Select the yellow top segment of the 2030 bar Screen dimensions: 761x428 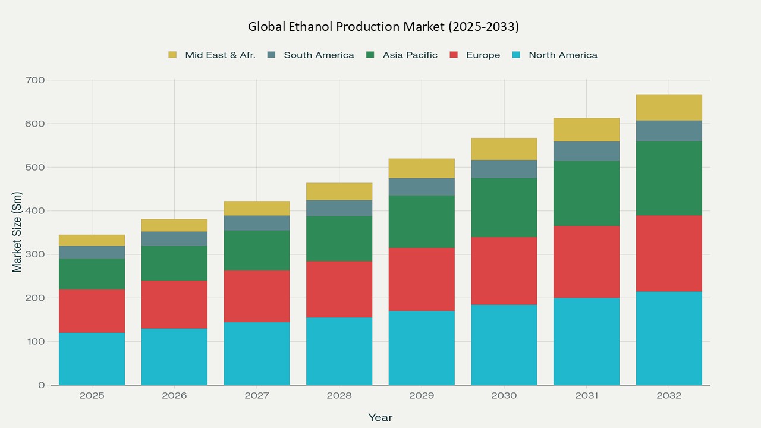(504, 149)
